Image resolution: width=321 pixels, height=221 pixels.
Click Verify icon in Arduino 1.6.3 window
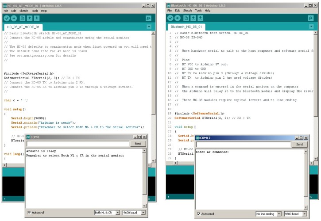pos(170,18)
